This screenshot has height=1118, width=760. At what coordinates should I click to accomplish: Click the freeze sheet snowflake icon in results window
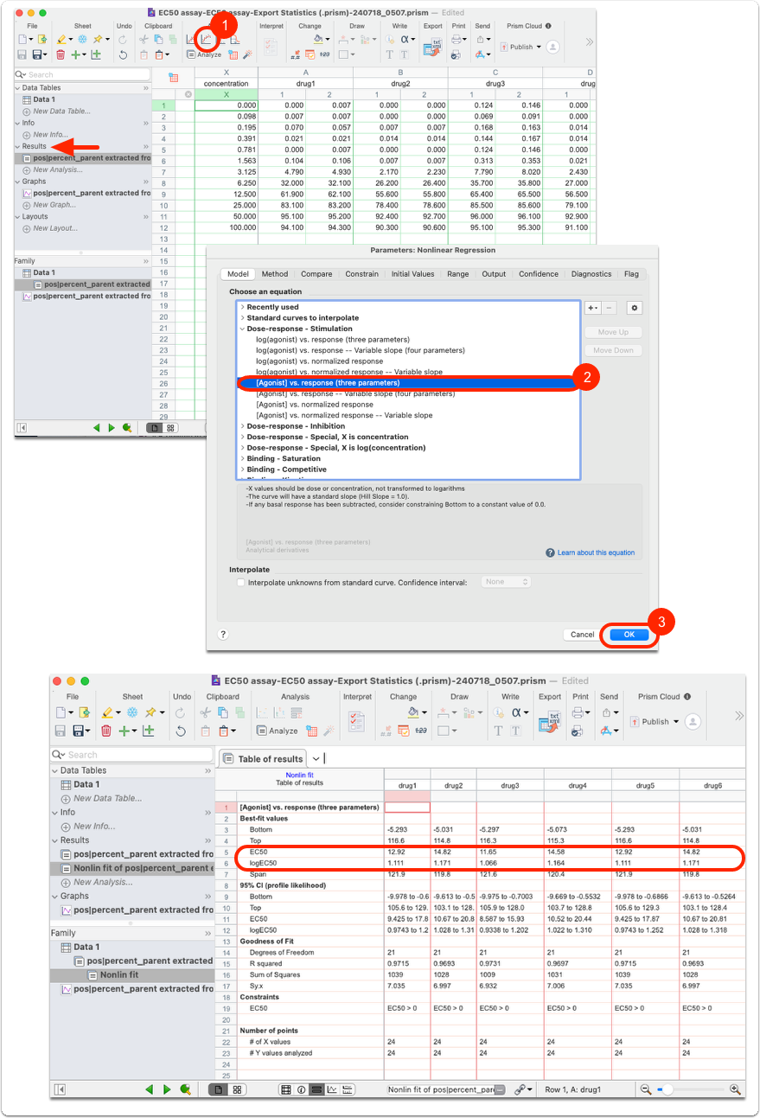point(132,712)
